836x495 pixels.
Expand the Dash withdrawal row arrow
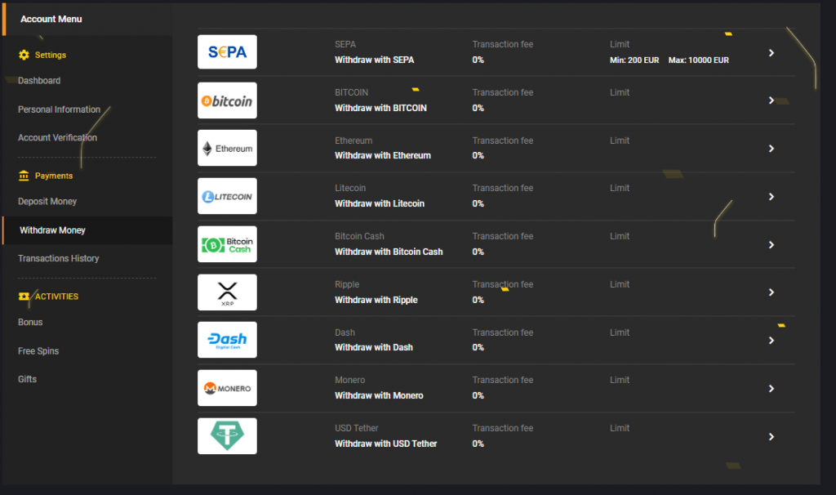tap(771, 341)
